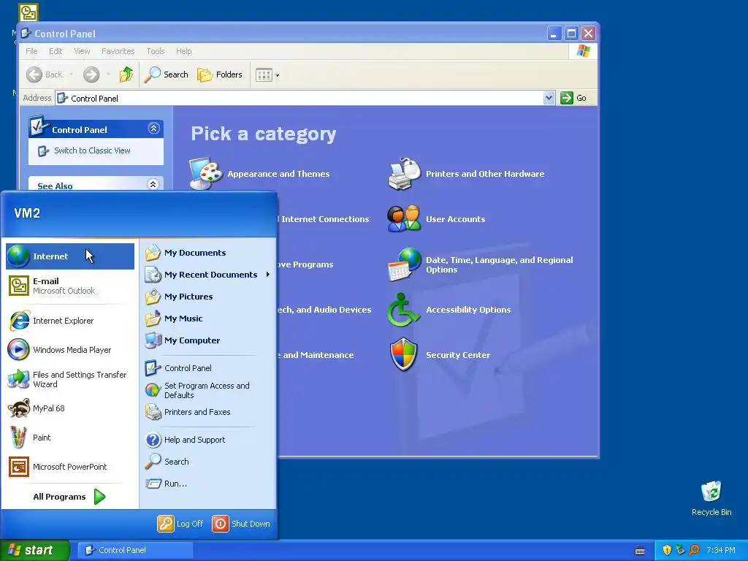Viewport: 748px width, 561px height.
Task: Open Paint from Start menu
Action: (x=70, y=438)
